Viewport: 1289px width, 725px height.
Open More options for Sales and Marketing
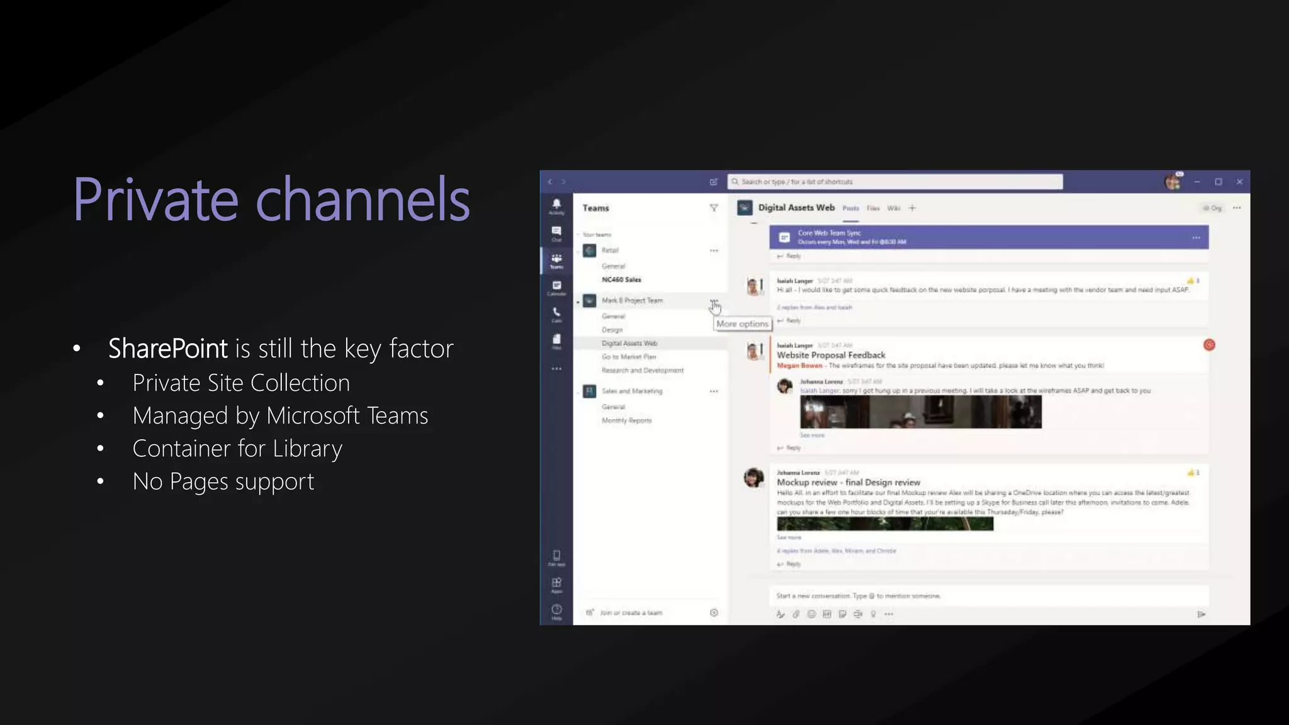[x=714, y=391]
